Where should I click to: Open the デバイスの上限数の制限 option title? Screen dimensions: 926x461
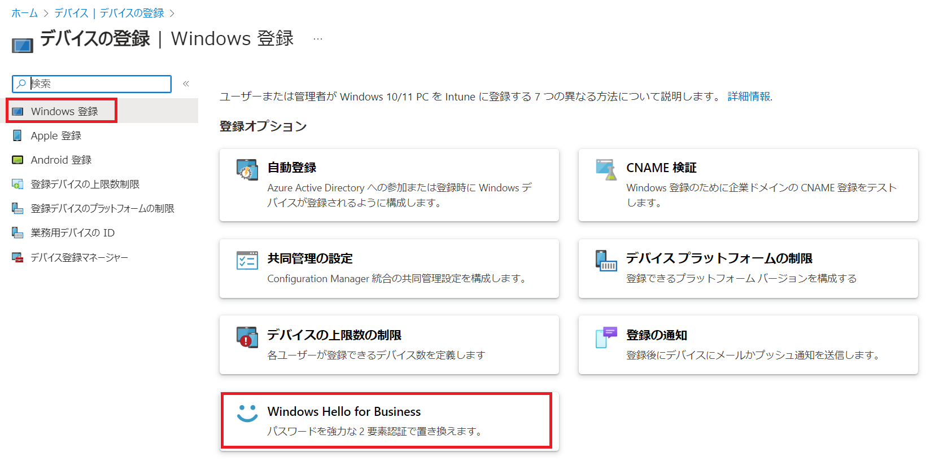(x=334, y=335)
